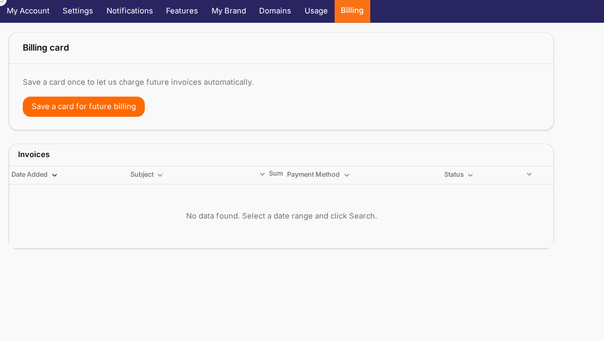Select the My Brand tab

tap(229, 11)
